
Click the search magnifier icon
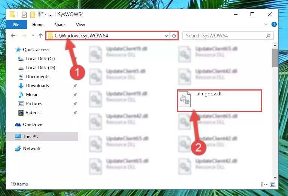point(269,36)
